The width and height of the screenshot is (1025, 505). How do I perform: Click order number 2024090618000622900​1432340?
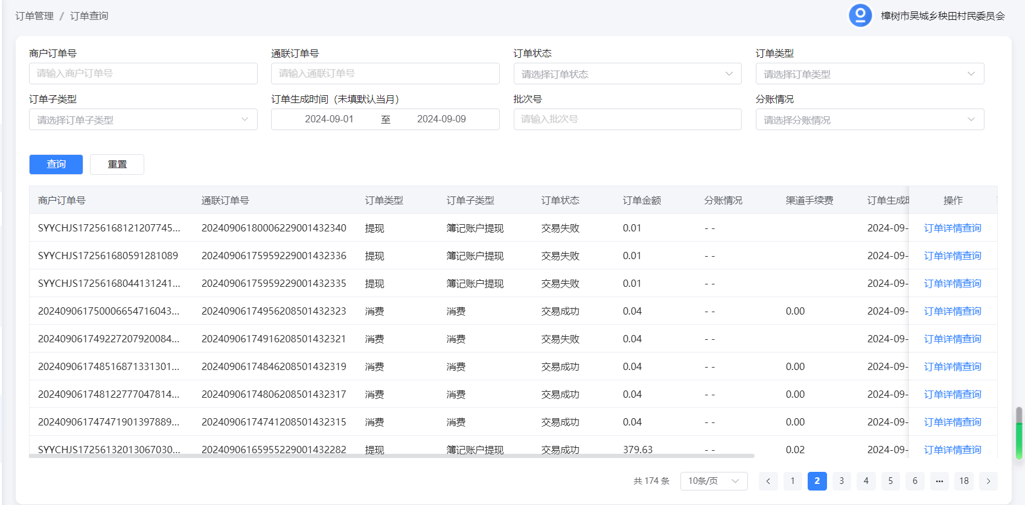point(274,228)
